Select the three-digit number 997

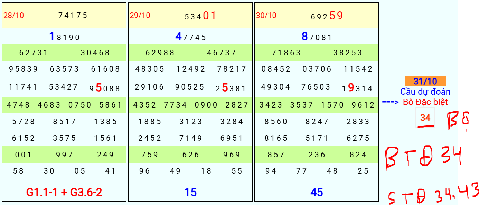pos(65,155)
